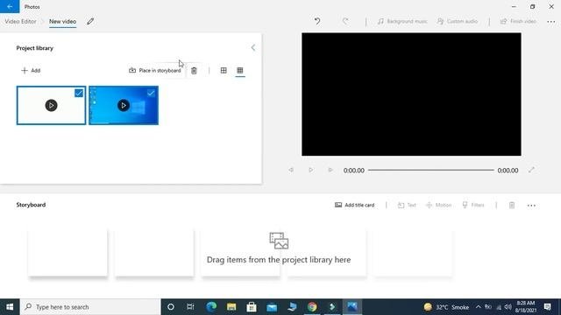561x315 pixels.
Task: Uncheck the Windows desktop clip checkbox
Action: [151, 94]
